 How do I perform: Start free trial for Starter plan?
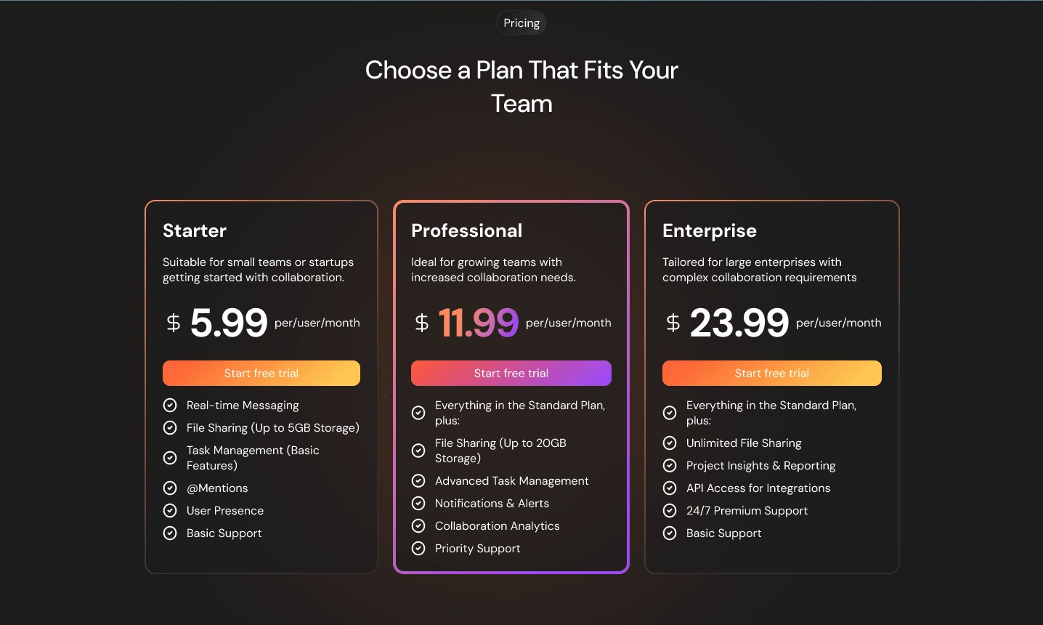pos(261,374)
